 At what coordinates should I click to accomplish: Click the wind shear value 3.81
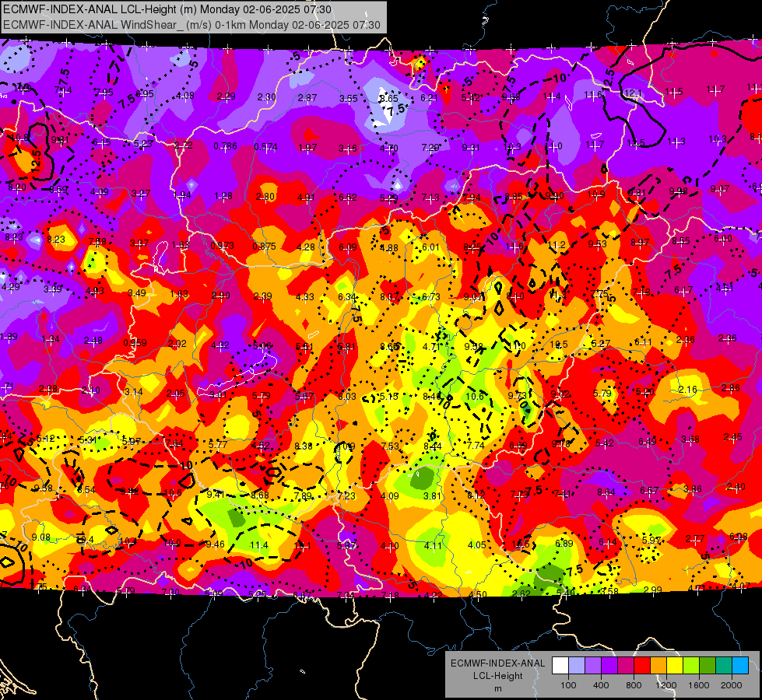(432, 495)
